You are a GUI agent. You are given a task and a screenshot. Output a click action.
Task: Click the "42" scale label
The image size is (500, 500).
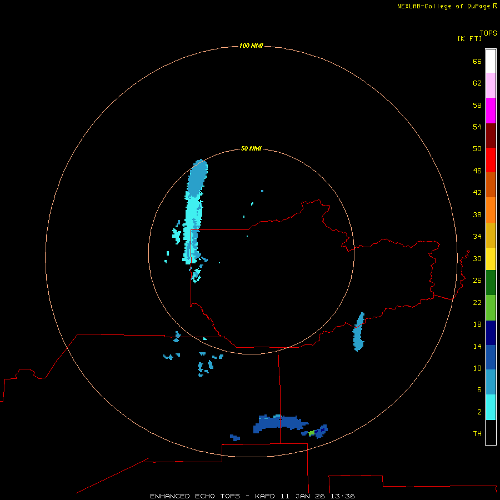477,192
